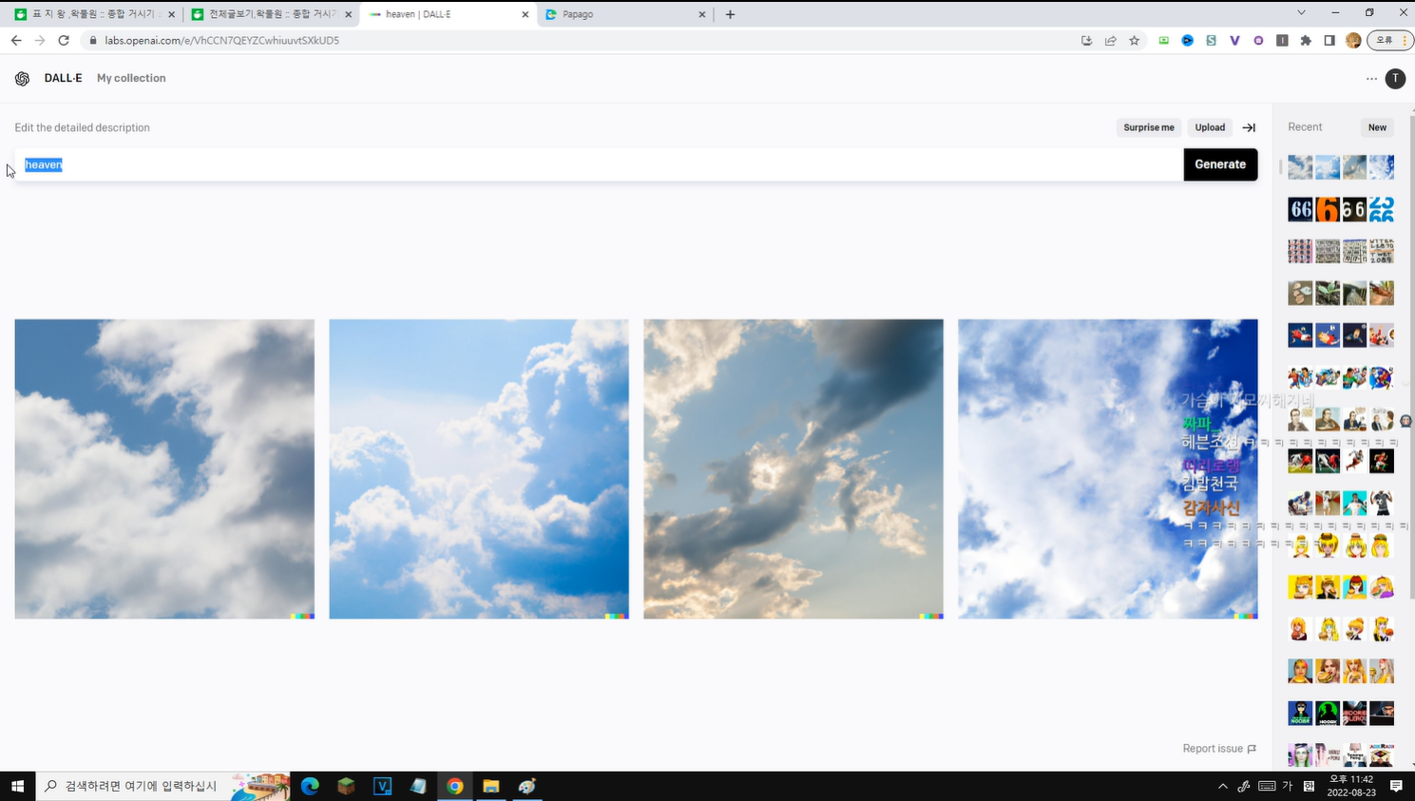Click New in the Recent panel
The image size is (1415, 801).
click(x=1377, y=127)
